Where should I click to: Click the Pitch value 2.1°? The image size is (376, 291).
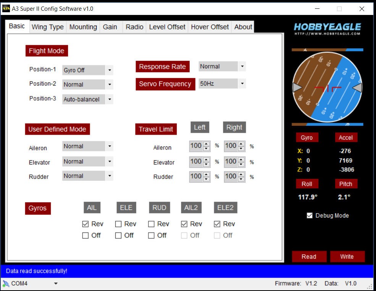(x=344, y=197)
